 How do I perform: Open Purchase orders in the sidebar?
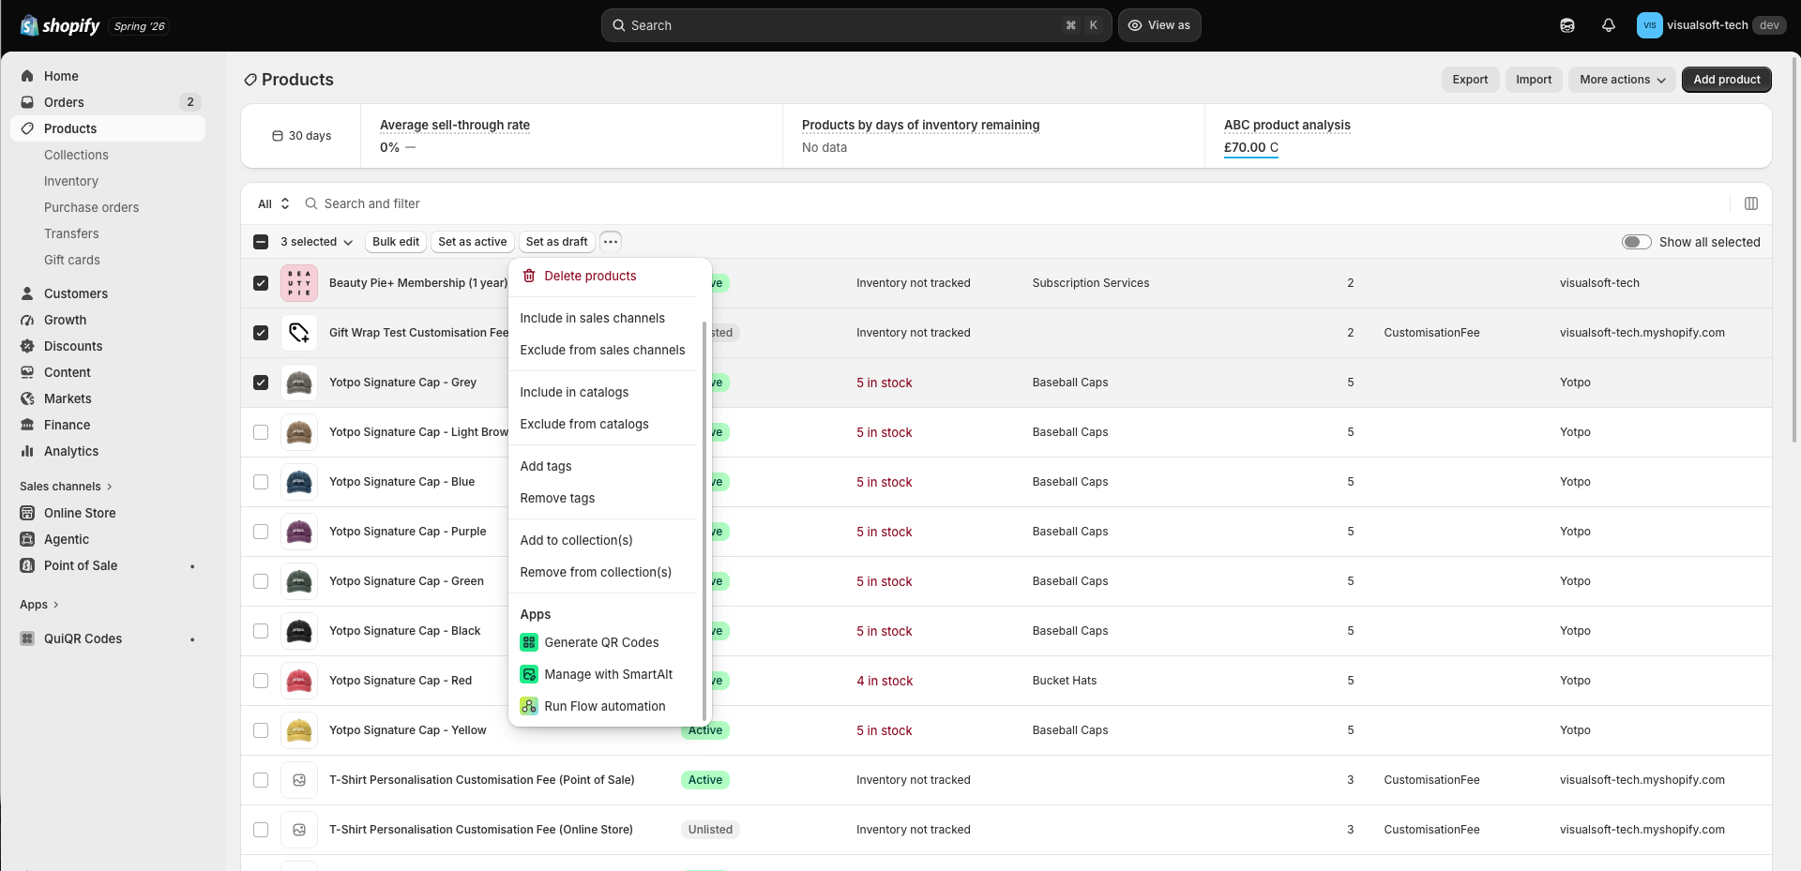pyautogui.click(x=91, y=207)
